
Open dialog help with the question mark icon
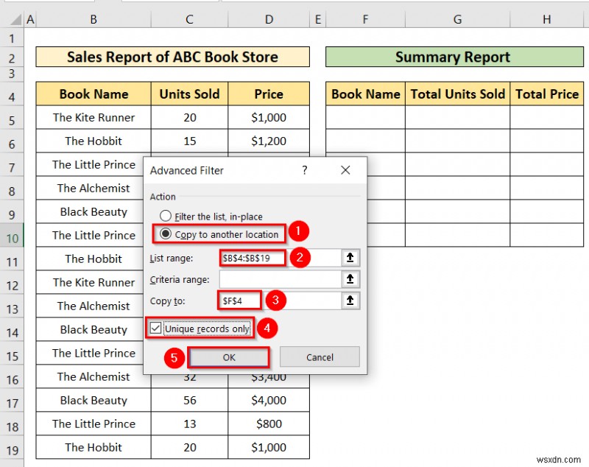point(304,170)
